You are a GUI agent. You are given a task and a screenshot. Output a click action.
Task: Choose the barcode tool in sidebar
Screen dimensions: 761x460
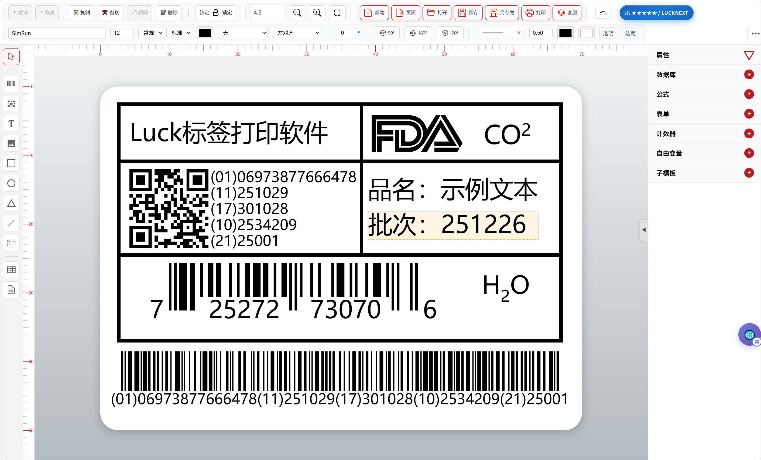[x=11, y=84]
